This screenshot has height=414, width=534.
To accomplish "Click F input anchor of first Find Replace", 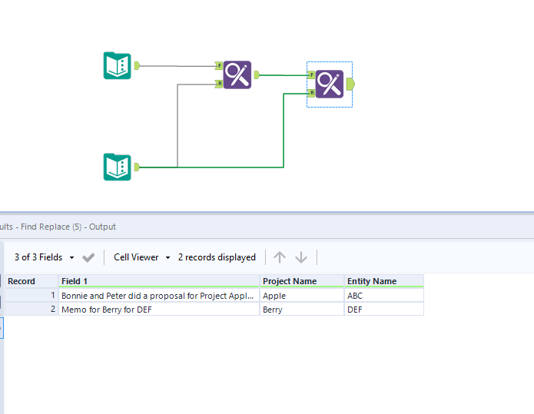I will pyautogui.click(x=219, y=65).
